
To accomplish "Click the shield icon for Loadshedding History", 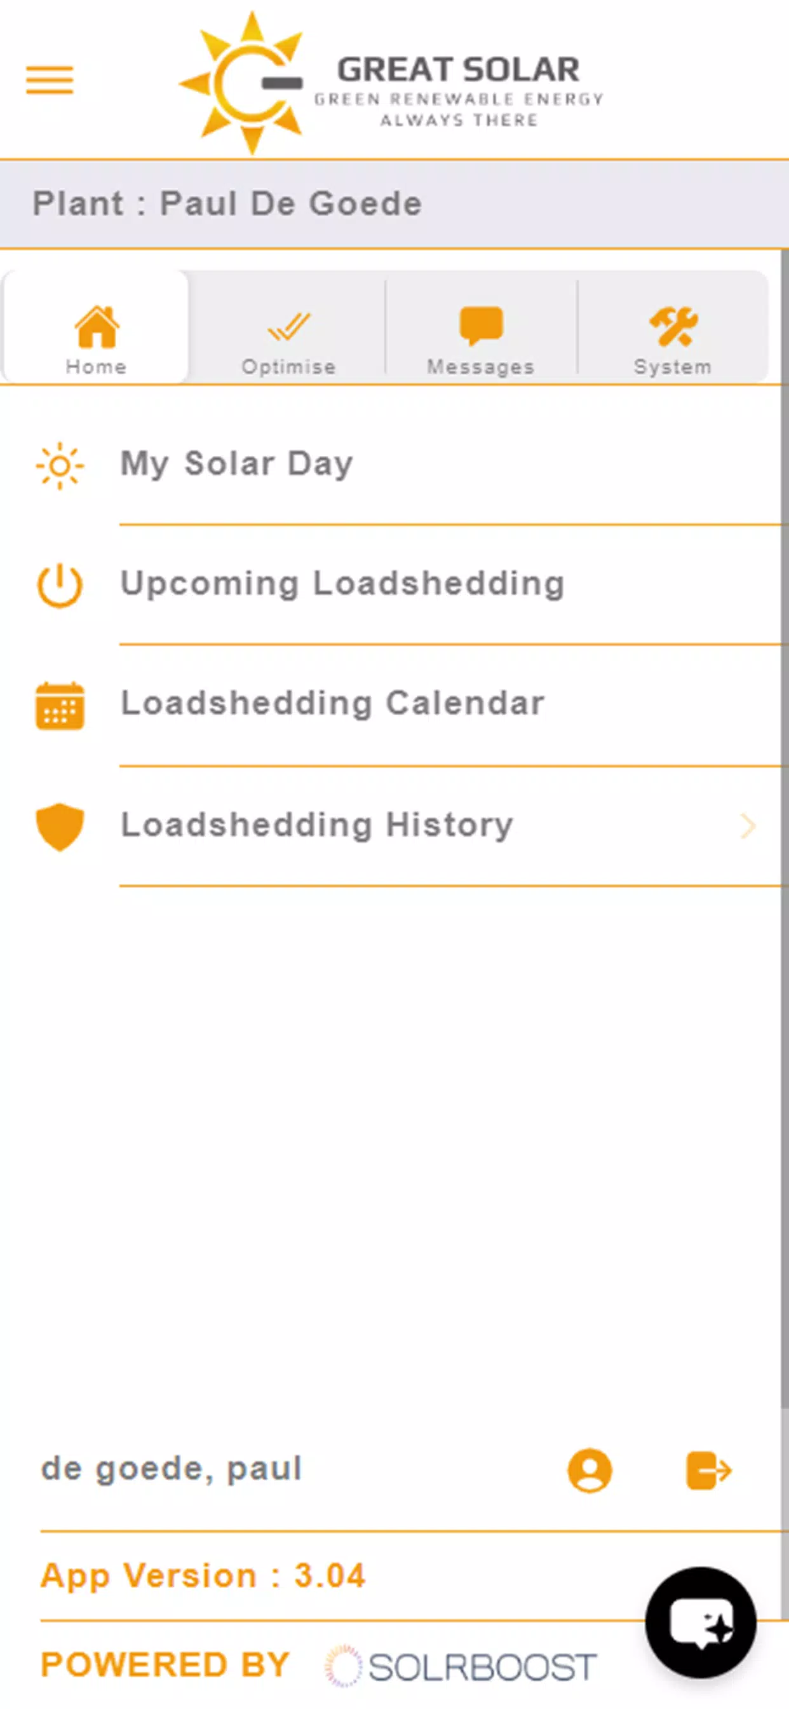I will click(x=60, y=827).
